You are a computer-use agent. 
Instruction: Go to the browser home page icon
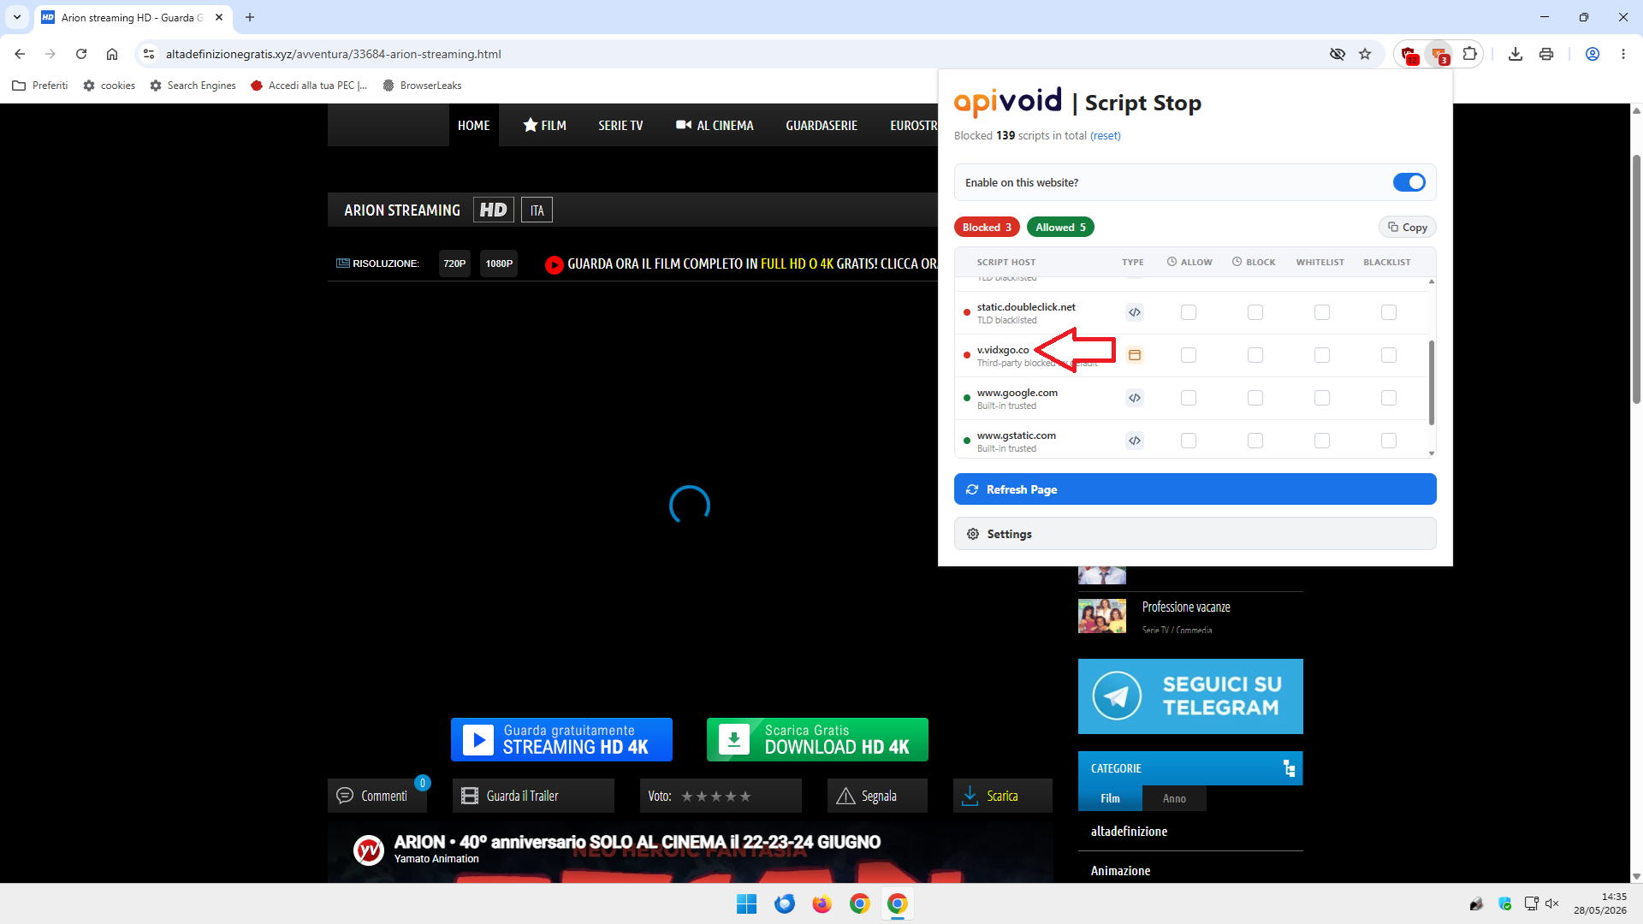click(112, 54)
